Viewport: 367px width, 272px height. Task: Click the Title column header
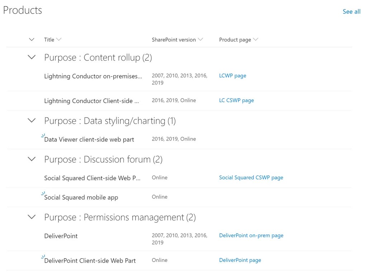[49, 40]
